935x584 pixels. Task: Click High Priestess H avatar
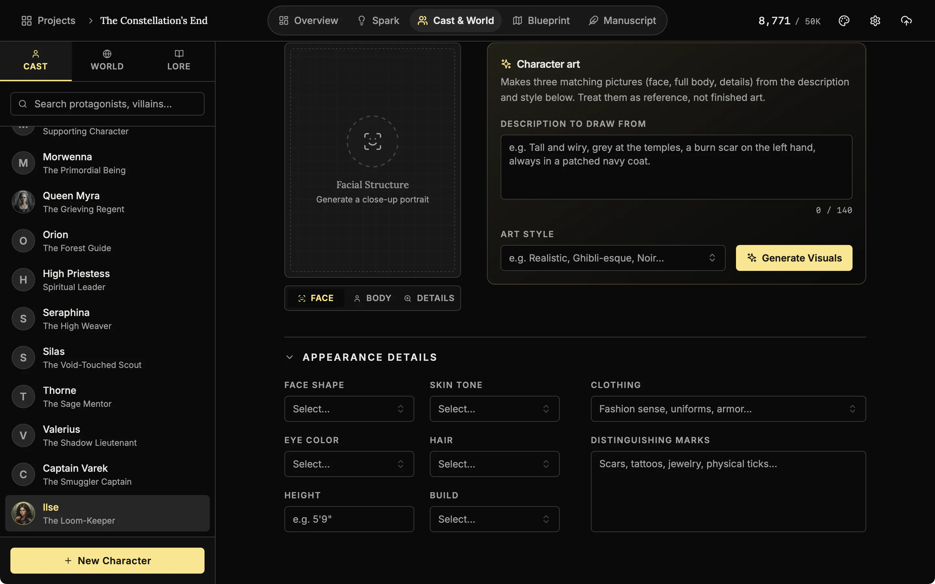pyautogui.click(x=23, y=280)
